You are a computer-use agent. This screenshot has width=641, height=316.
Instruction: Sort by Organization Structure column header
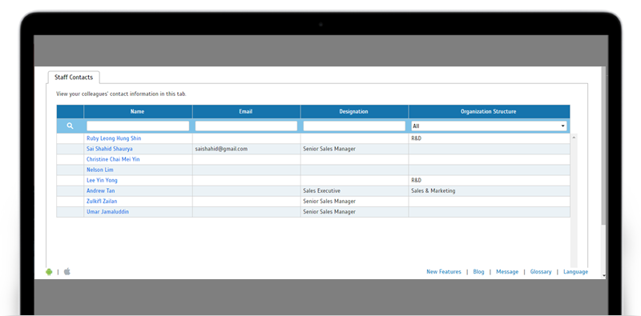[x=489, y=111]
